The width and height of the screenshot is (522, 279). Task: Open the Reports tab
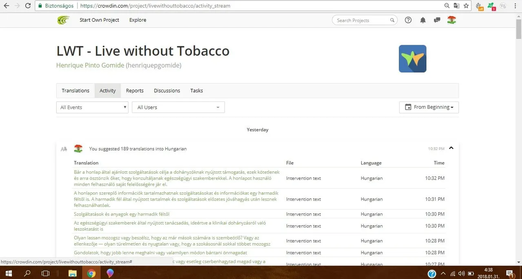(x=135, y=90)
